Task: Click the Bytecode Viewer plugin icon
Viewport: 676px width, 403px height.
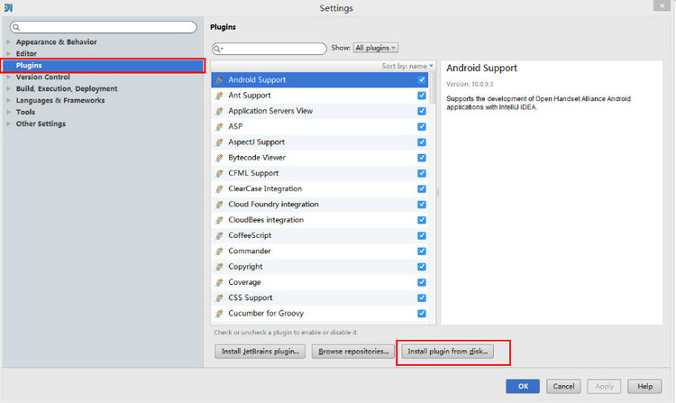Action: click(219, 158)
